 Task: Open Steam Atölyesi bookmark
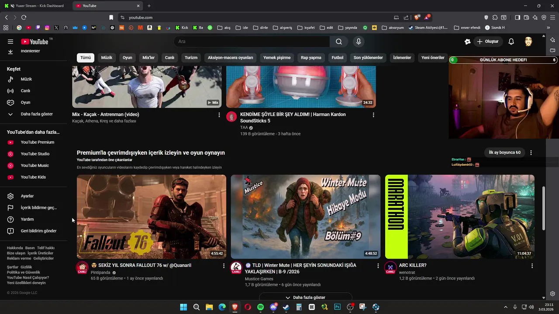tap(428, 27)
